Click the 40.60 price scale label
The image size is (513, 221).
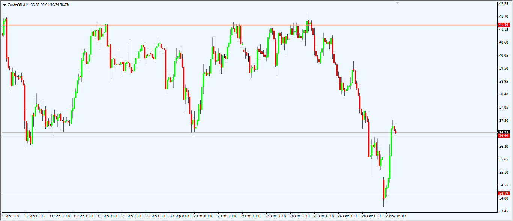(x=504, y=42)
